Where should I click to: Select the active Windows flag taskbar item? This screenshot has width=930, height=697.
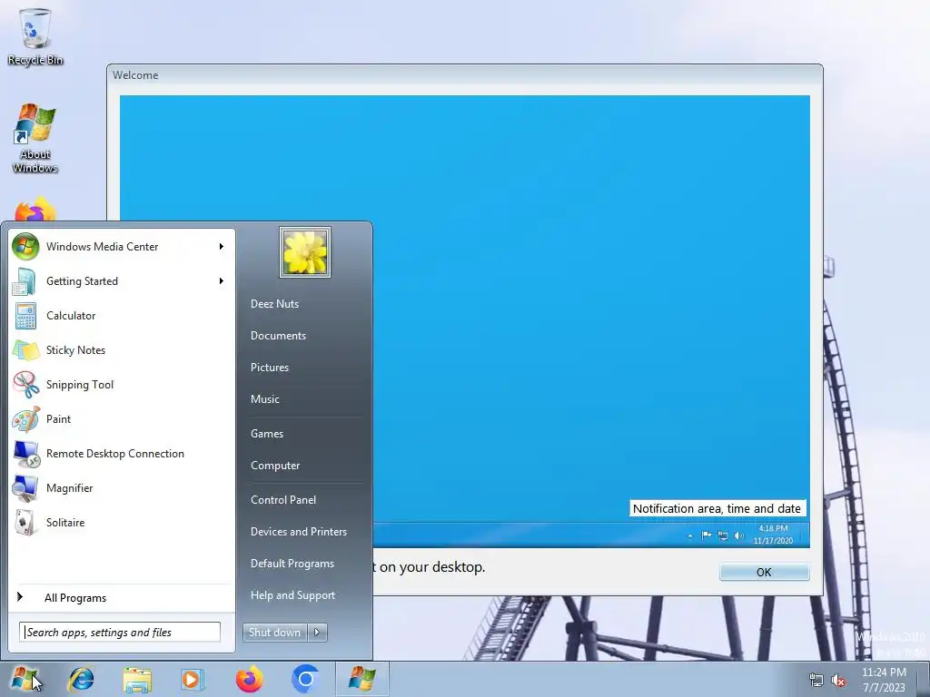[x=361, y=679]
